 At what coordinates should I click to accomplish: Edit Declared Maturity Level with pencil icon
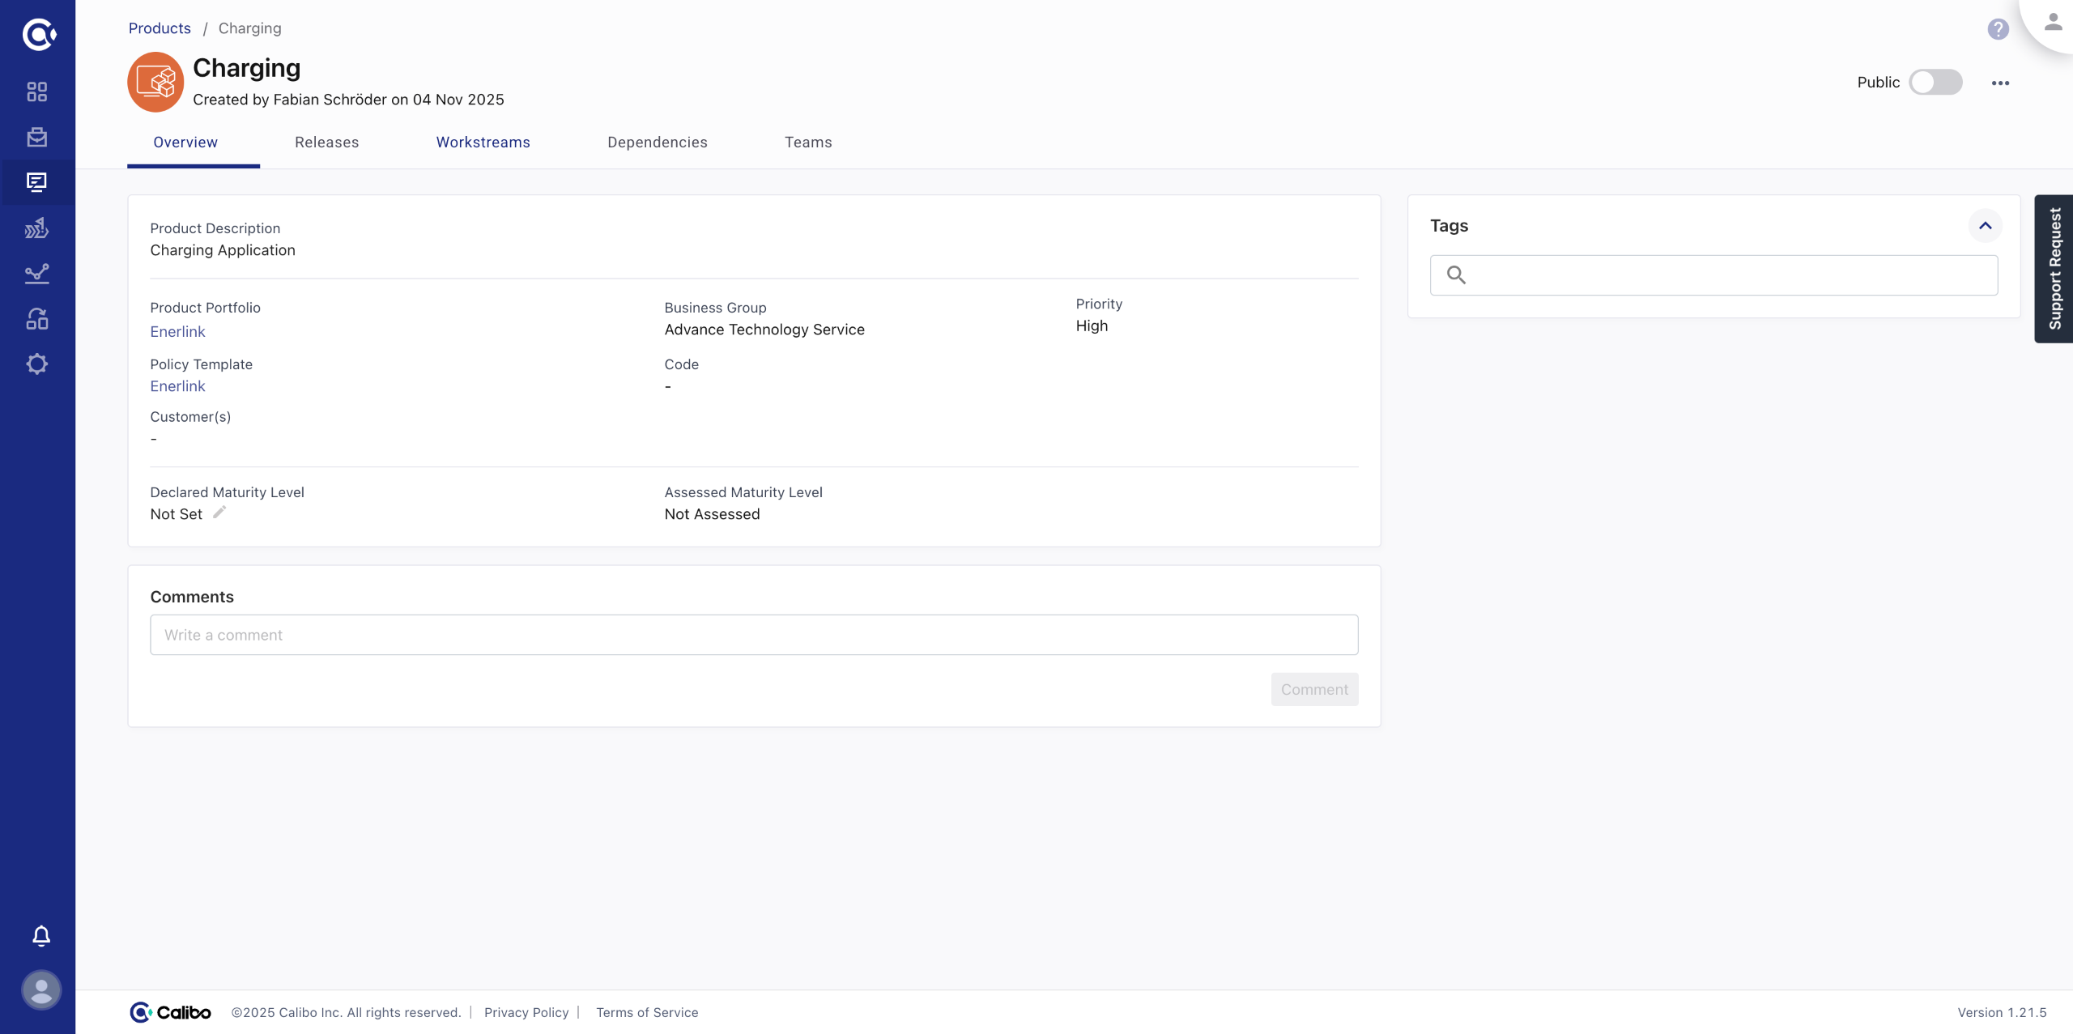click(x=219, y=513)
